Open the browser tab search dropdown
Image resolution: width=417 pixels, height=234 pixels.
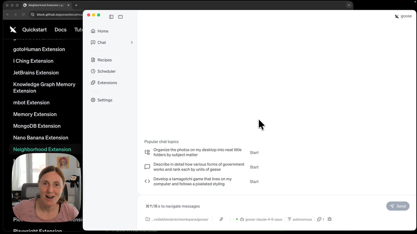click(x=349, y=5)
